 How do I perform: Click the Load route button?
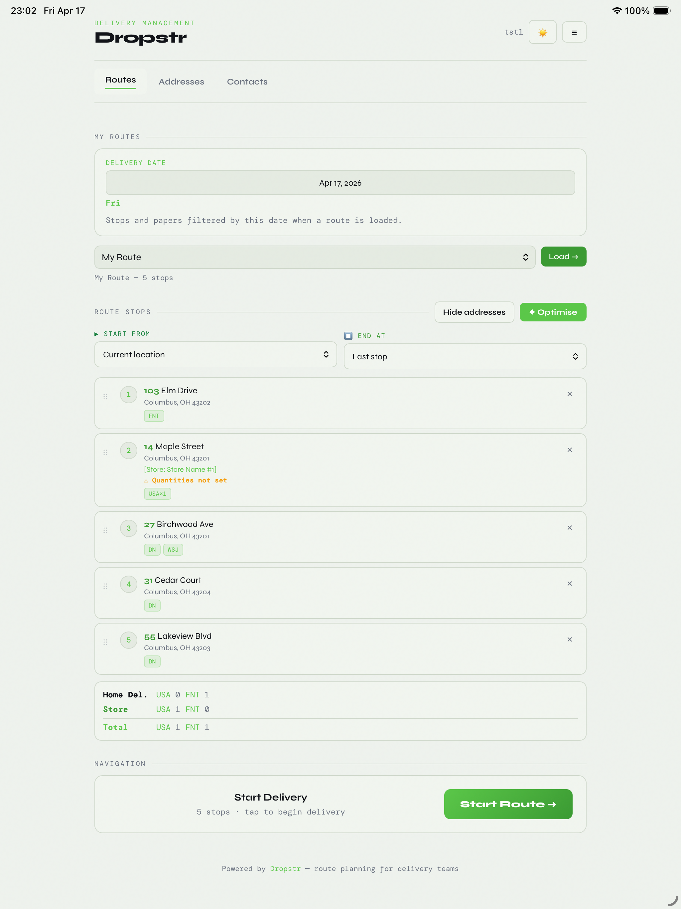[563, 257]
